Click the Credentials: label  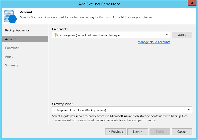click(60, 29)
